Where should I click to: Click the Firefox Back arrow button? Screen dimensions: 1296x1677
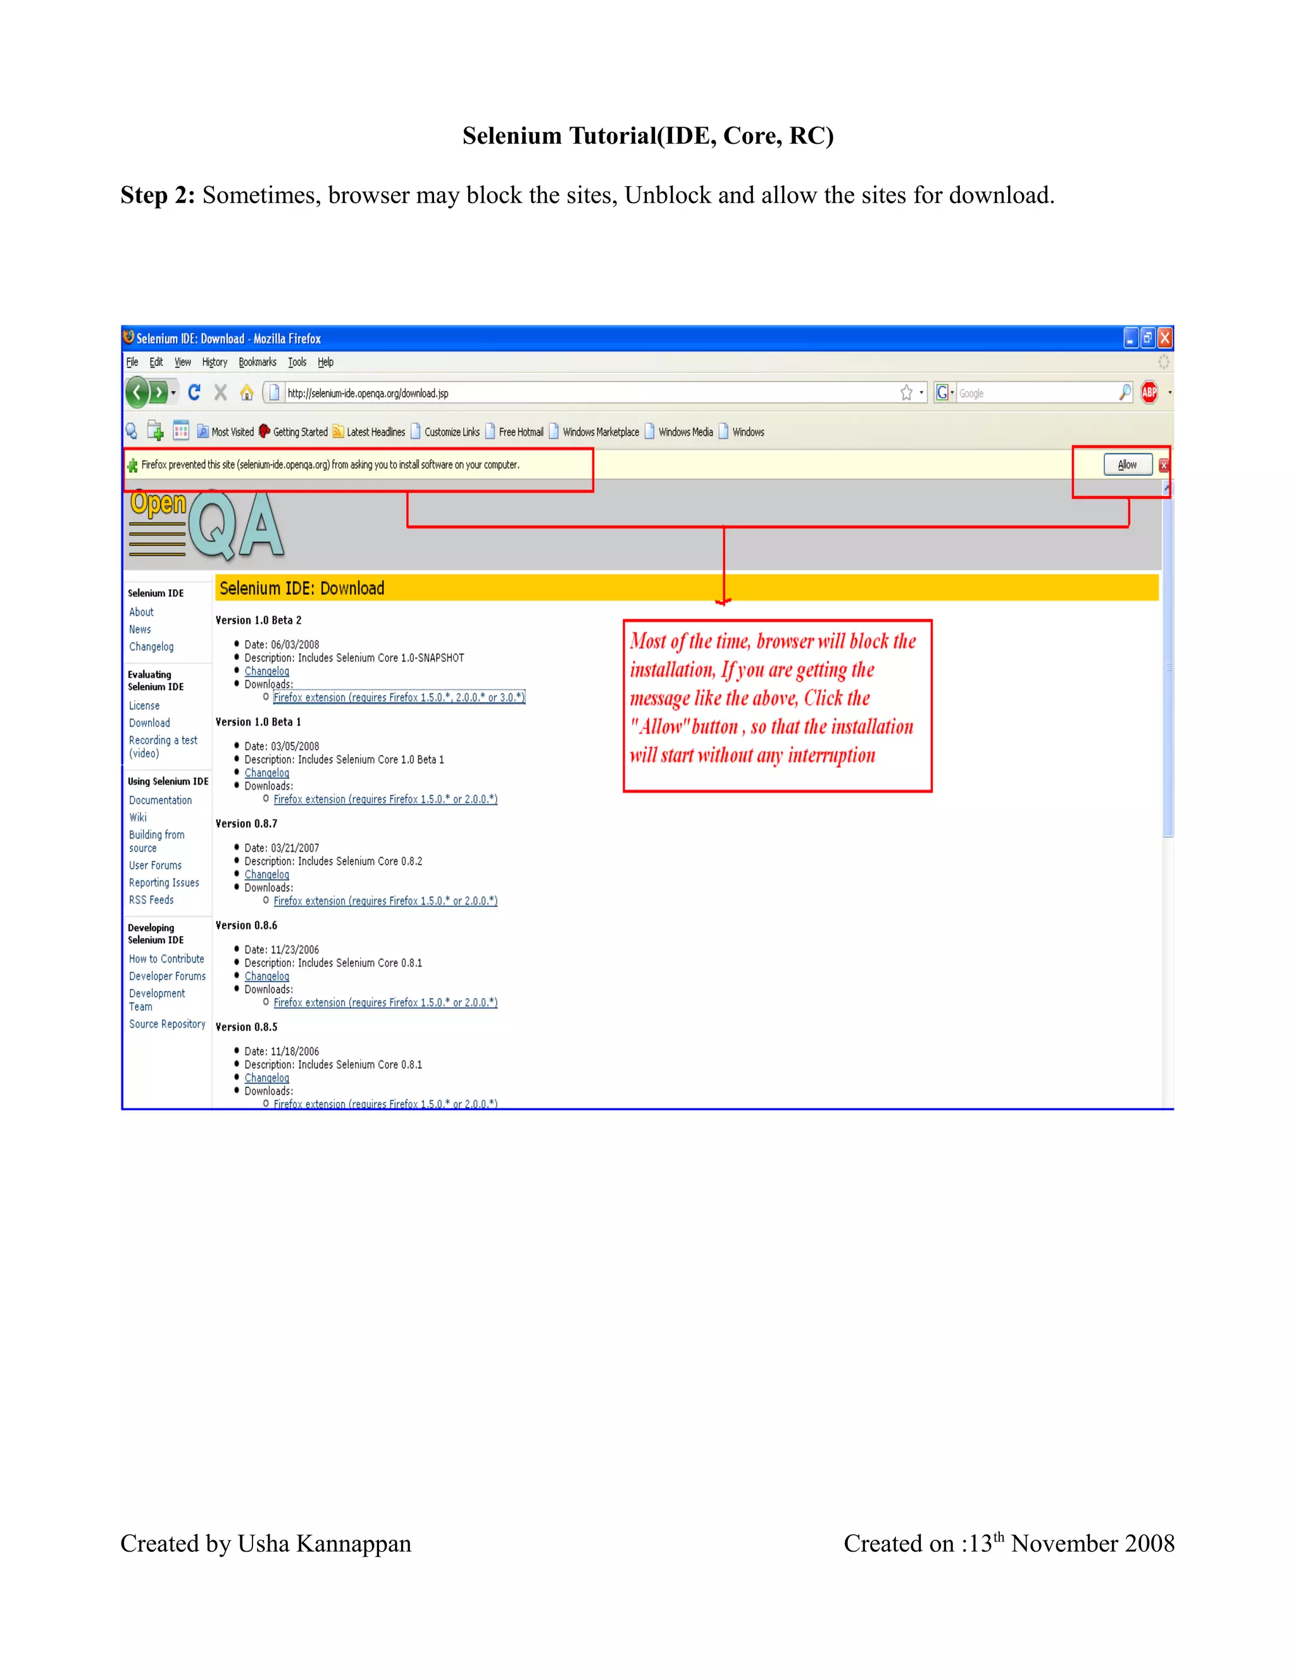[x=137, y=392]
